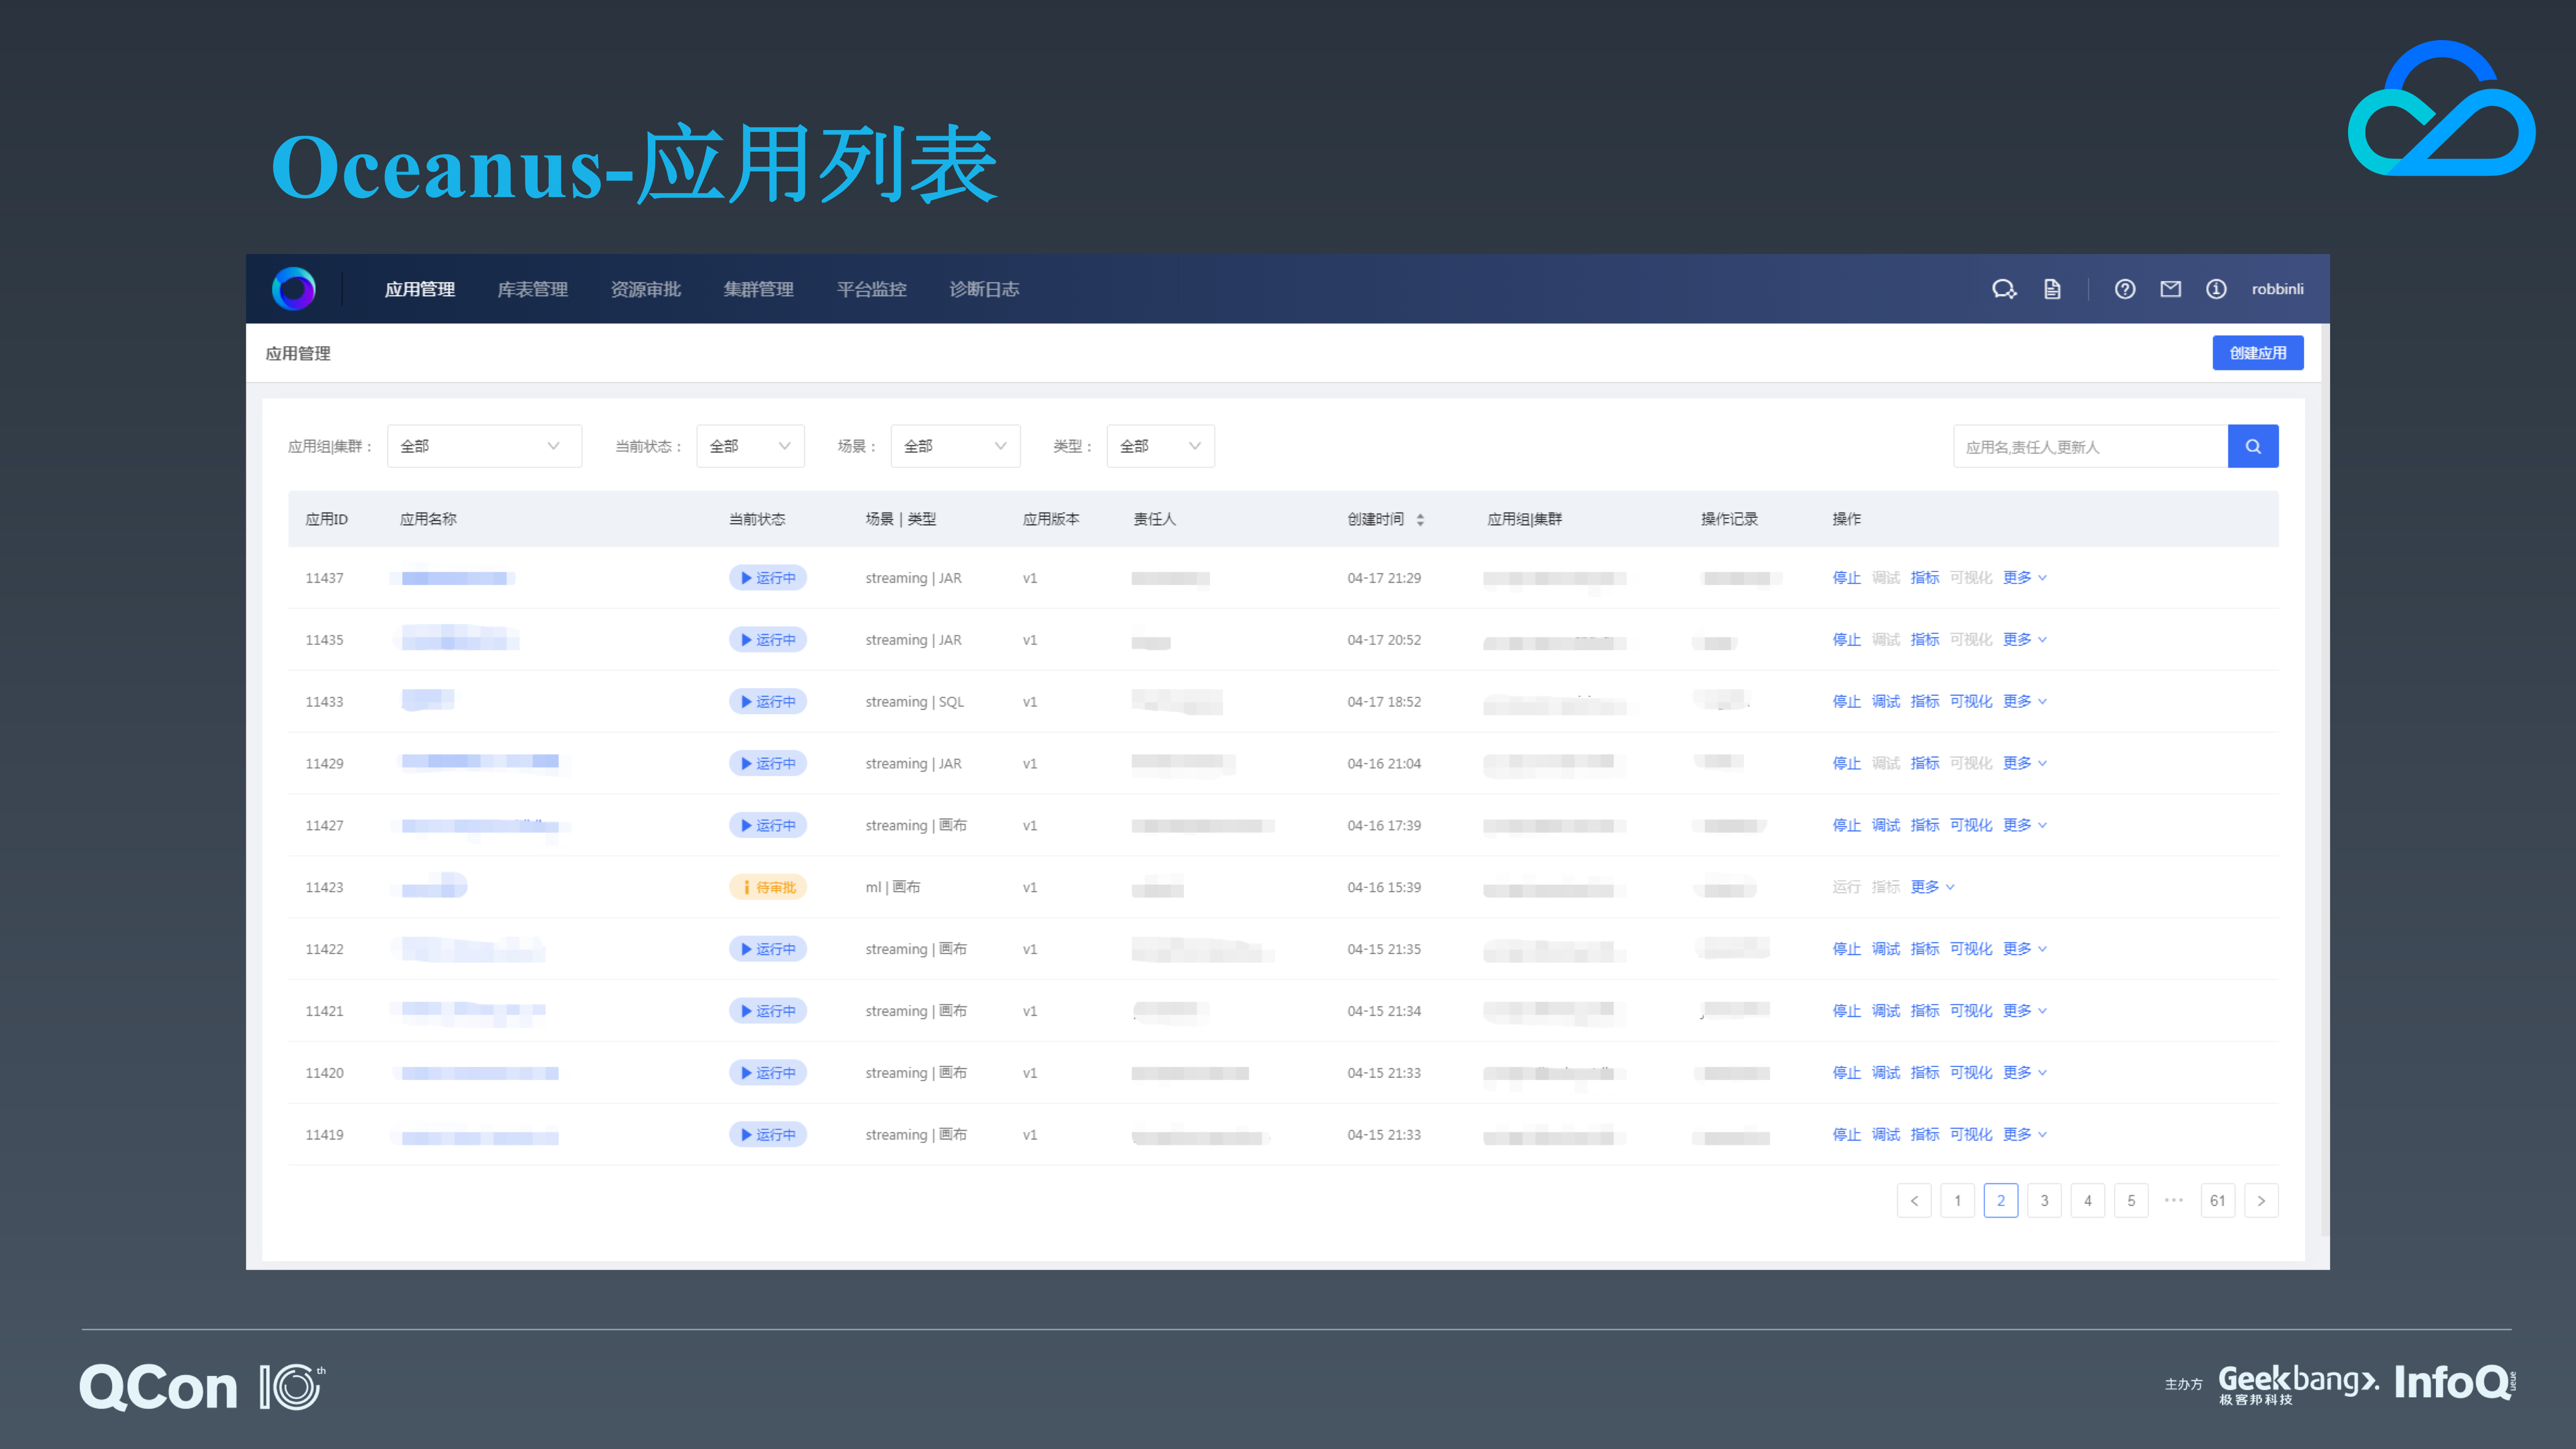Open 场景 filter dropdown
The width and height of the screenshot is (2576, 1449).
(955, 446)
